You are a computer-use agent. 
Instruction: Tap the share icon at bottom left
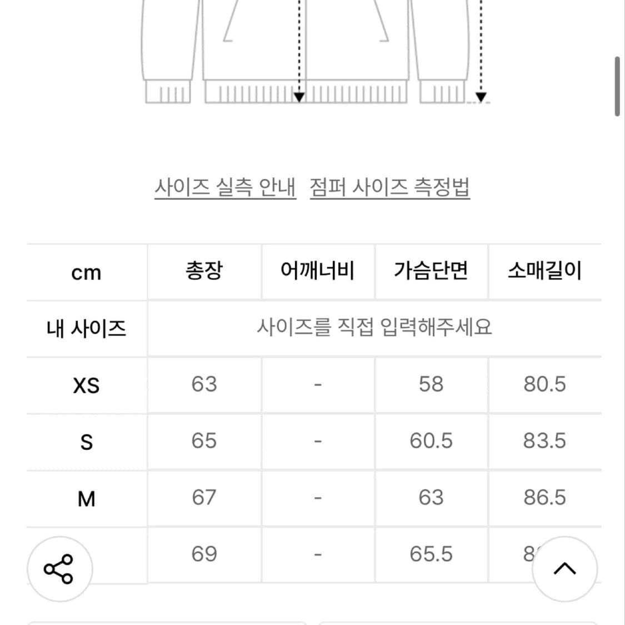[x=59, y=568]
